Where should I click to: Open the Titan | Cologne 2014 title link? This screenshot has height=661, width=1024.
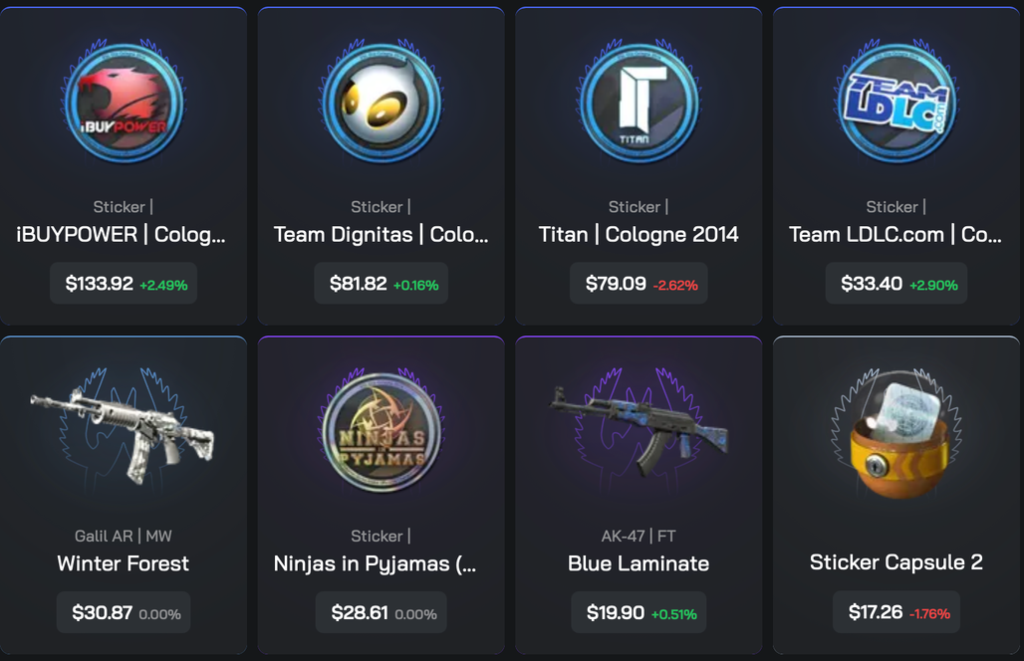pyautogui.click(x=639, y=234)
